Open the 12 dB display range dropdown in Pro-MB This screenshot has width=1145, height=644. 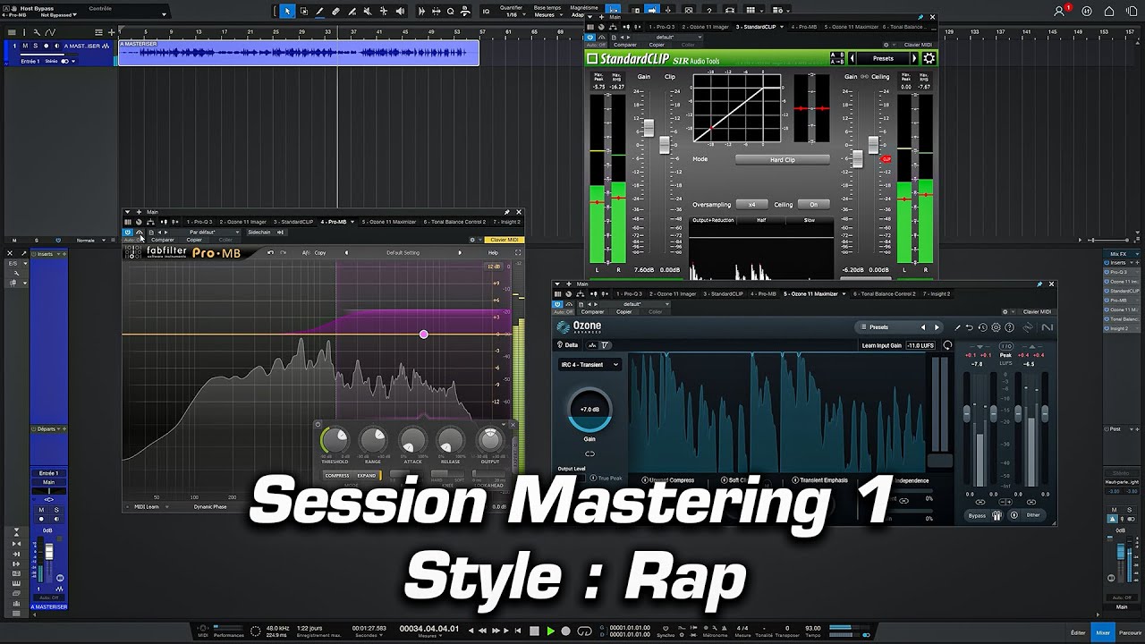[494, 267]
